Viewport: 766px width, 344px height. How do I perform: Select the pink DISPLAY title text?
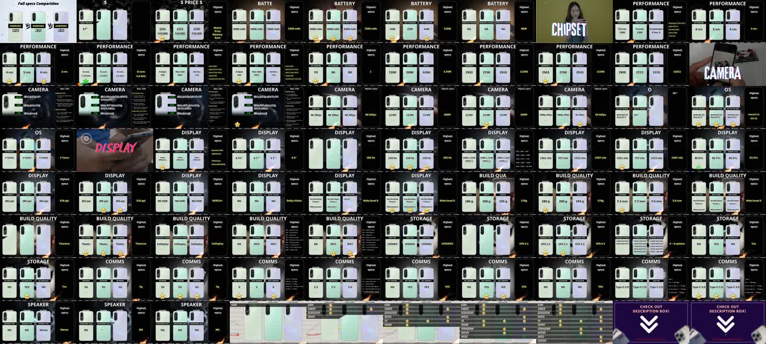pos(116,148)
